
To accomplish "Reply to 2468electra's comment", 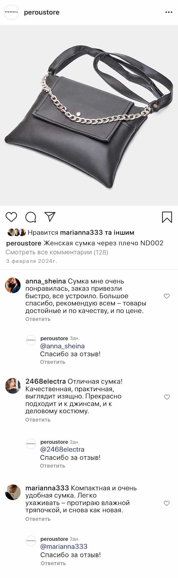I will pos(38,420).
